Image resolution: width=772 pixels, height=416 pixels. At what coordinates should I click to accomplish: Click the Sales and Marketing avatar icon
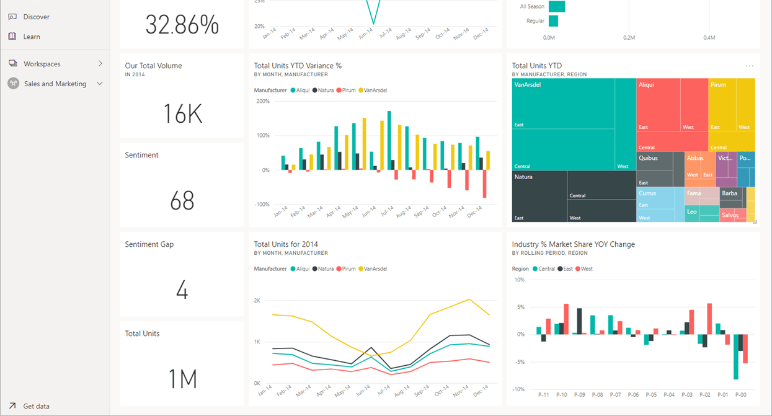(x=13, y=84)
